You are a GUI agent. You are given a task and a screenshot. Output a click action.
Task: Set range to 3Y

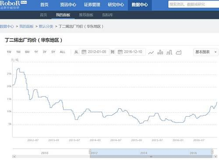coord(45,52)
